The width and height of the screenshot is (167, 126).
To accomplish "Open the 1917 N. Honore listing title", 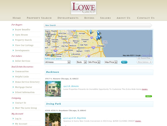I will (71, 86).
